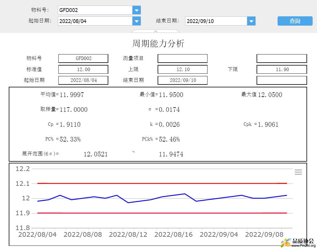The height and width of the screenshot is (249, 317).
Task: Click the 结束日期 2022/09/10 query field
Action: pos(216,21)
